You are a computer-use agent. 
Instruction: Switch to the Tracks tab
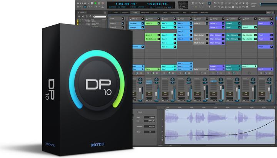pyautogui.click(x=115, y=13)
